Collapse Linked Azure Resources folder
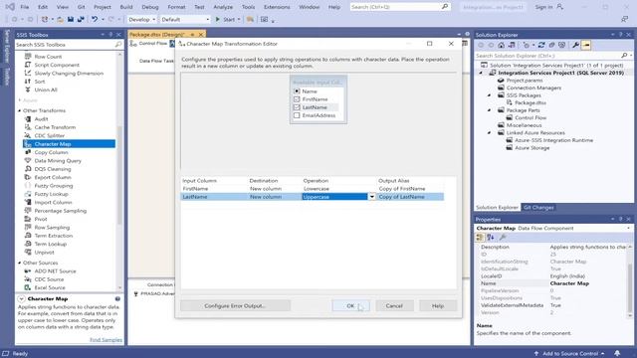The image size is (637, 358). 489,132
